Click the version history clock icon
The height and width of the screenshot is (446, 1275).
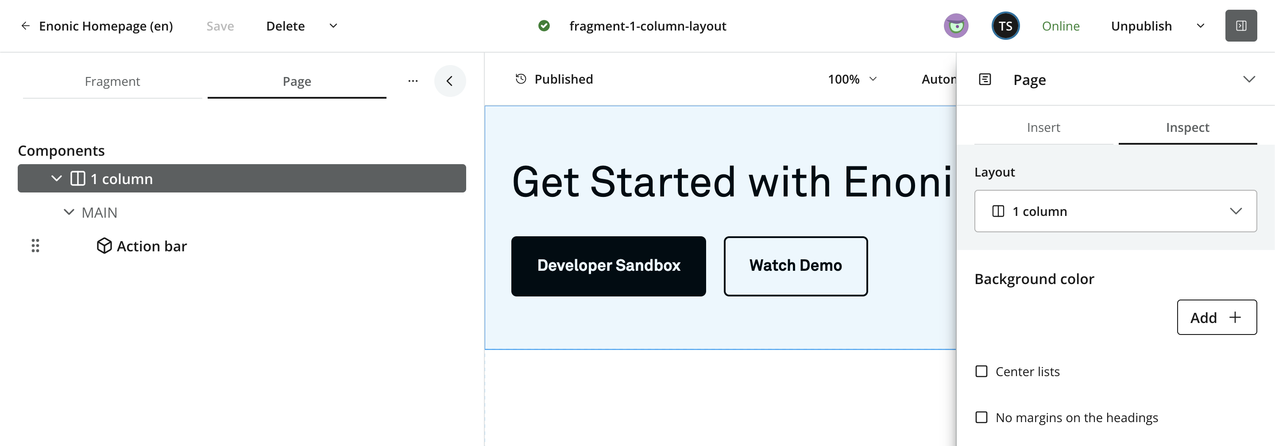pyautogui.click(x=521, y=79)
